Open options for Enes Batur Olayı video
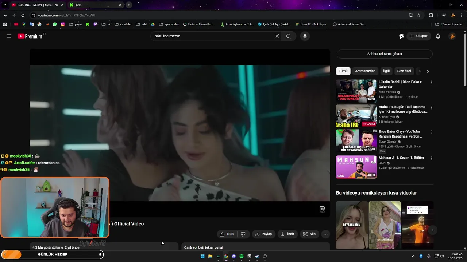The width and height of the screenshot is (467, 262). [432, 132]
